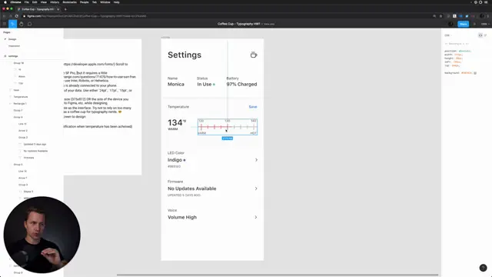Screen dimensions: 492x277
Task: Click the help question mark button
Action: pos(484,268)
